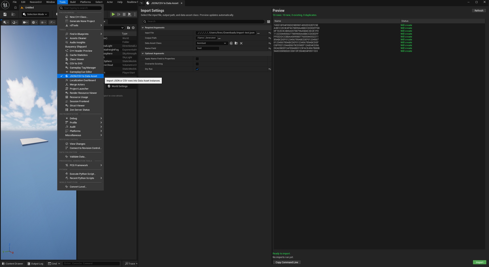Screen dimensions: 489x267
Task: Select Gameplay Tag Manager menu entry
Action: point(81,68)
